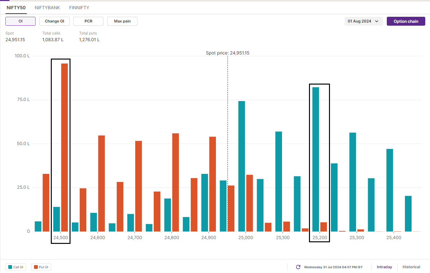Click the 25,100 strike call OI bar
Viewport: 430px width, 273px height.
[x=279, y=181]
